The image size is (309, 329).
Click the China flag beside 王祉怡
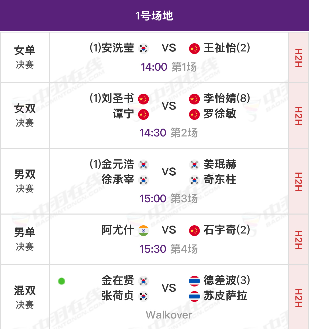coord(194,49)
